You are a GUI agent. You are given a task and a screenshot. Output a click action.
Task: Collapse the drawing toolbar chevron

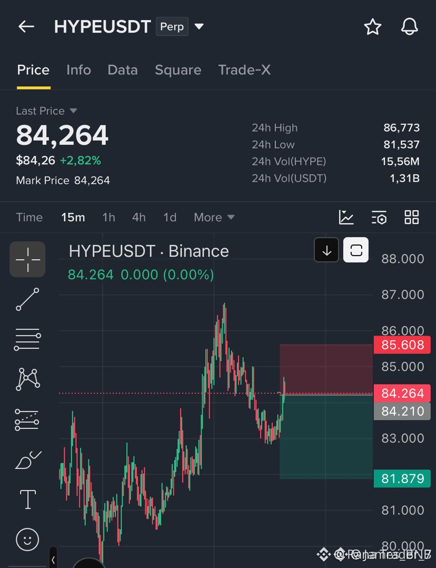pyautogui.click(x=53, y=560)
